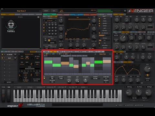Click the Deep House 2 preset name
This screenshot has height=116, width=155.
(x=21, y=11)
